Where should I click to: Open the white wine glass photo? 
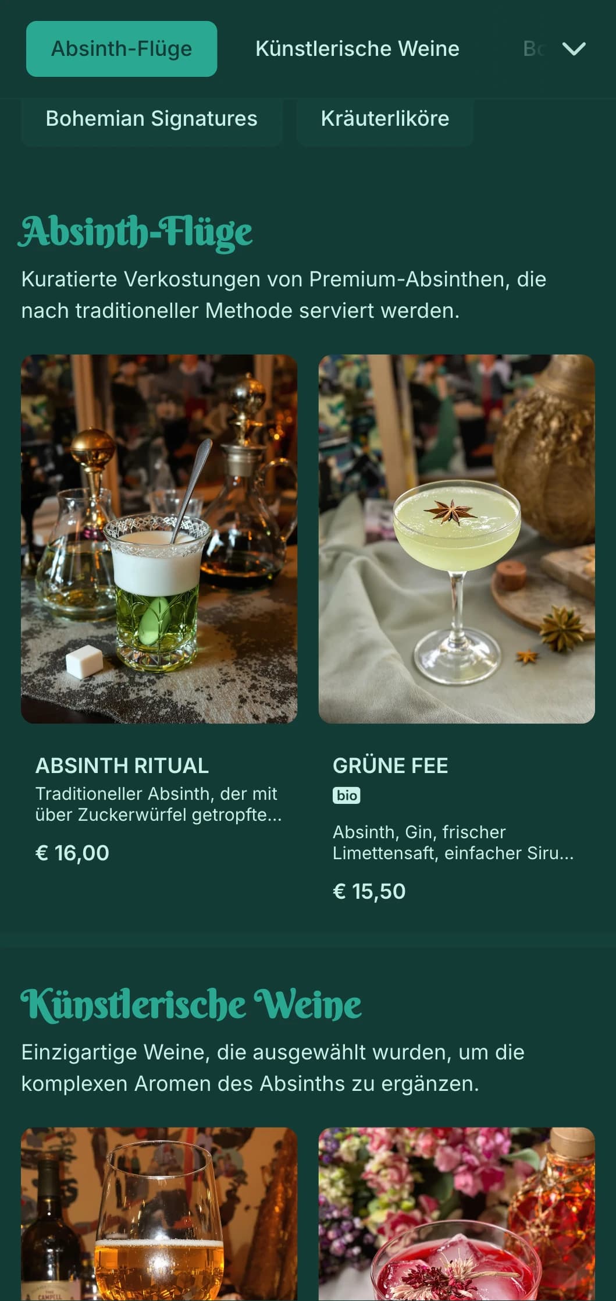[x=159, y=1214]
